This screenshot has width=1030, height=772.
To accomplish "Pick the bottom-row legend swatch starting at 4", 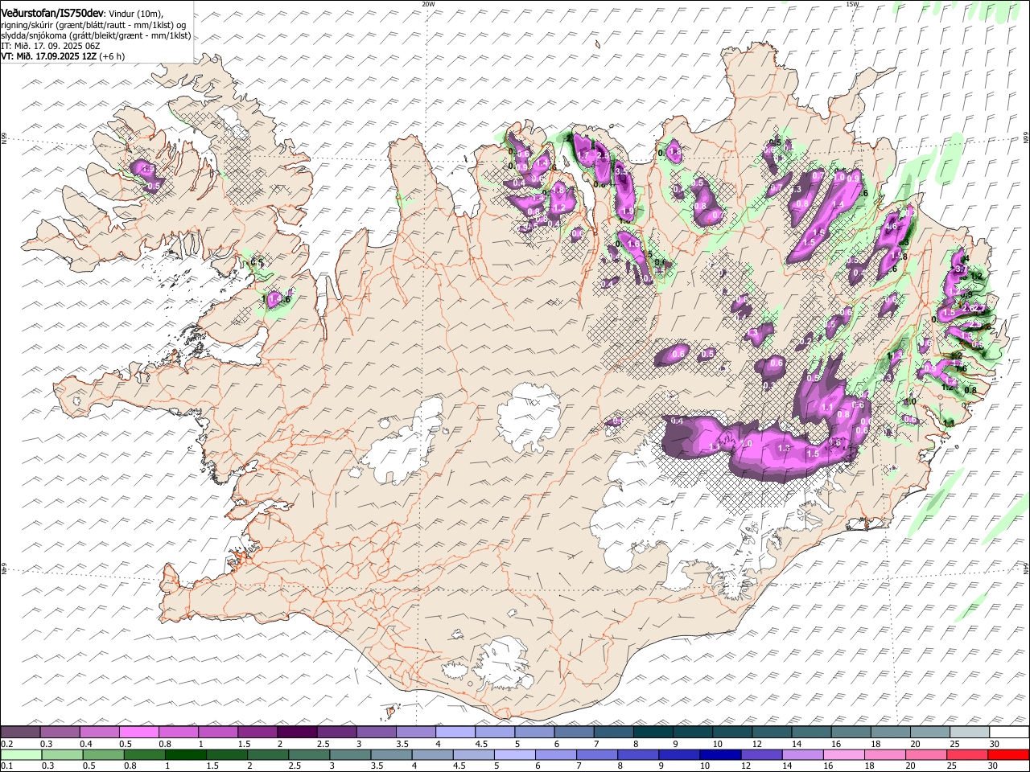I will tap(433, 755).
